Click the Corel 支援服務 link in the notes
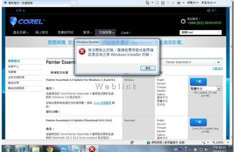The height and width of the screenshot is (152, 234). pyautogui.click(x=102, y=103)
